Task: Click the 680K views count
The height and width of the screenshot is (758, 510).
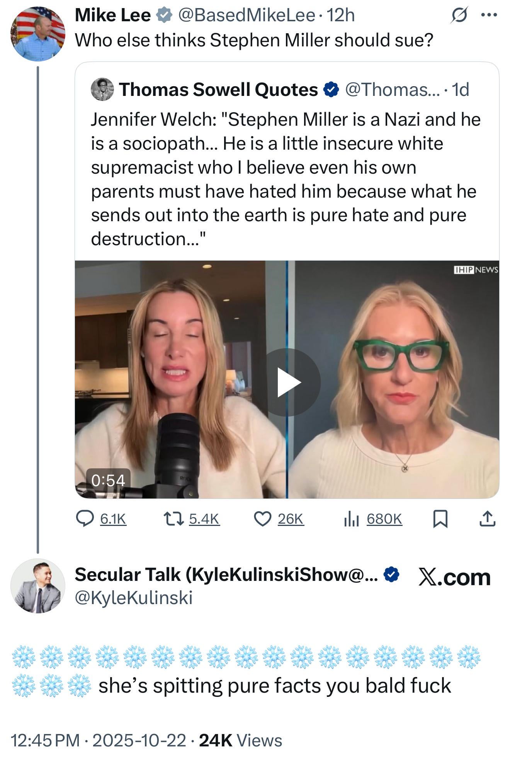Action: [x=384, y=519]
